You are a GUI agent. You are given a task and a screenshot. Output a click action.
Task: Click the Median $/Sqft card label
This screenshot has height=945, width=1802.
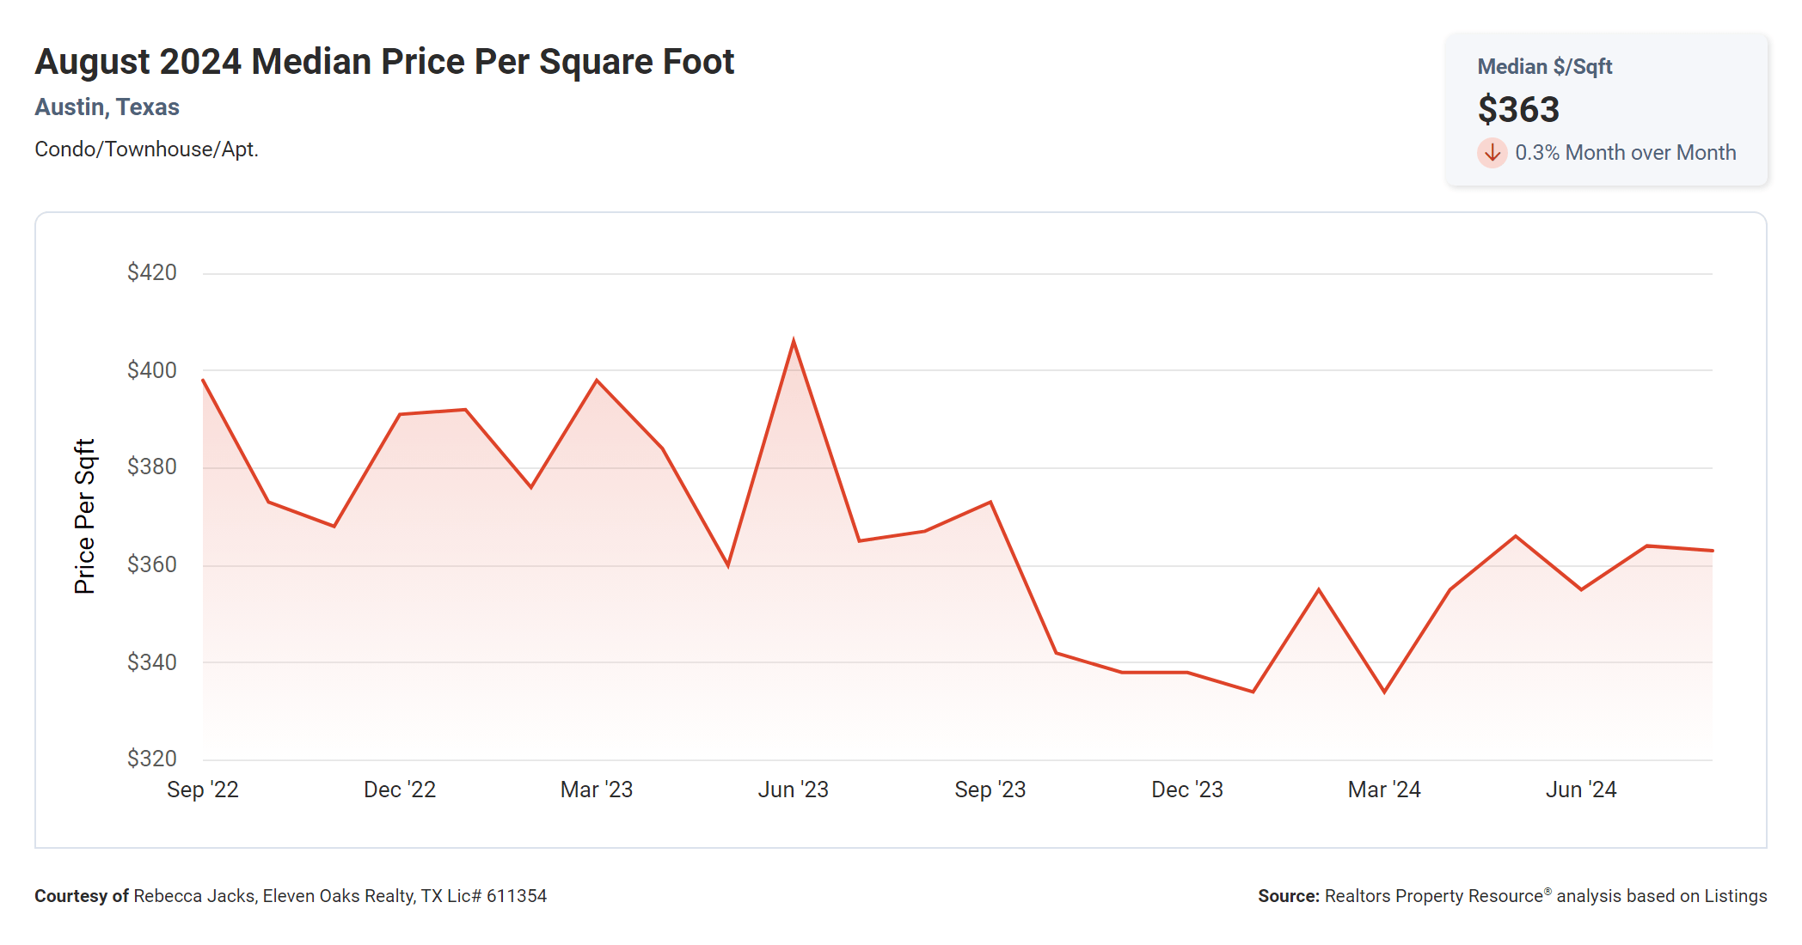pos(1544,67)
